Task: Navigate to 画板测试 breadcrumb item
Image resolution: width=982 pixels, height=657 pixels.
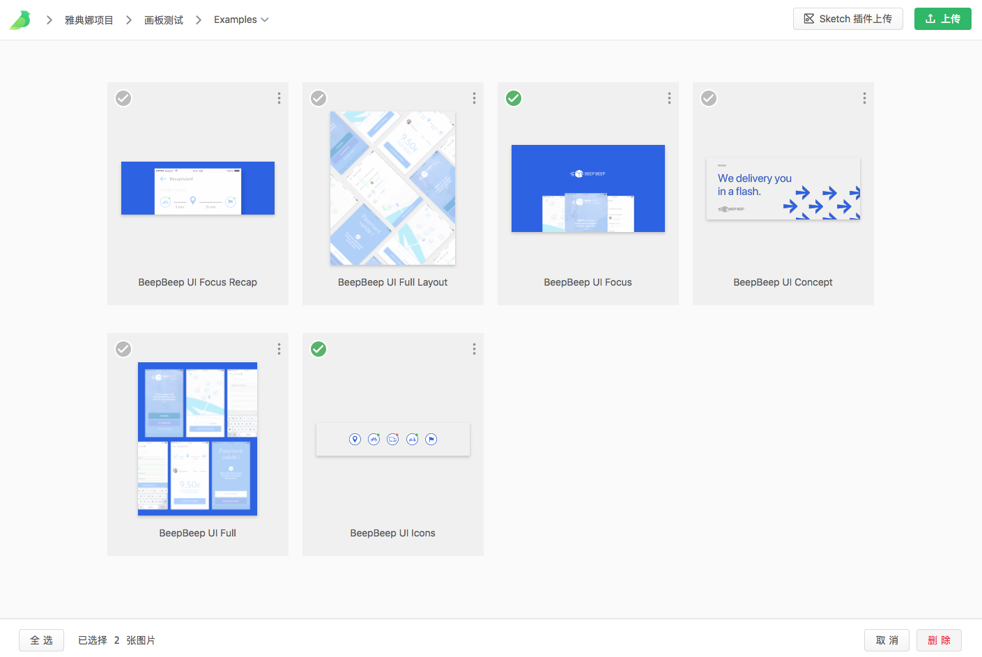Action: 164,20
